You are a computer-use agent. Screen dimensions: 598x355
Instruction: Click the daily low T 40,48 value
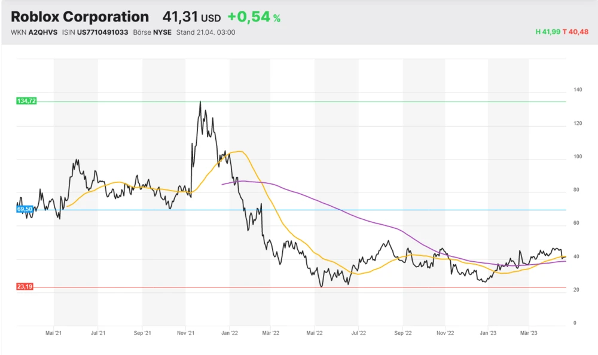click(x=576, y=32)
